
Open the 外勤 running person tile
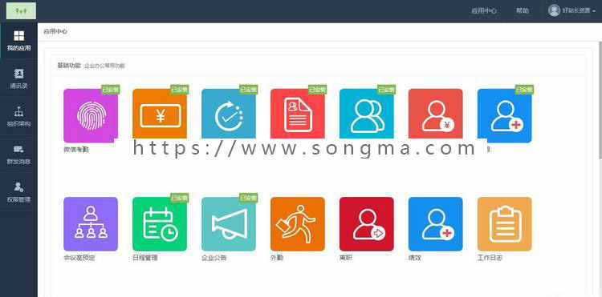pyautogui.click(x=298, y=224)
